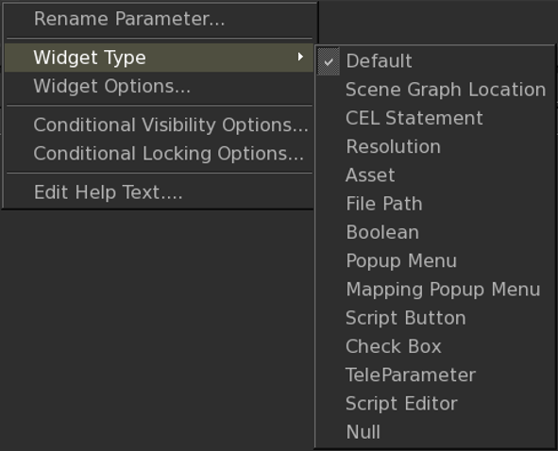The height and width of the screenshot is (451, 558).
Task: Choose File Path widget type
Action: 435,204
